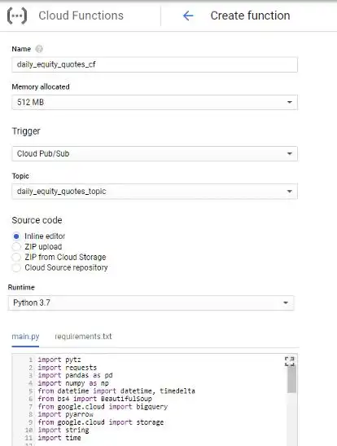Click the Cloud Functions logo icon
This screenshot has height=446, width=337.
17,15
